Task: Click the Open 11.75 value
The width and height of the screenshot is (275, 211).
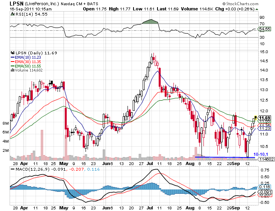Action: (95, 9)
